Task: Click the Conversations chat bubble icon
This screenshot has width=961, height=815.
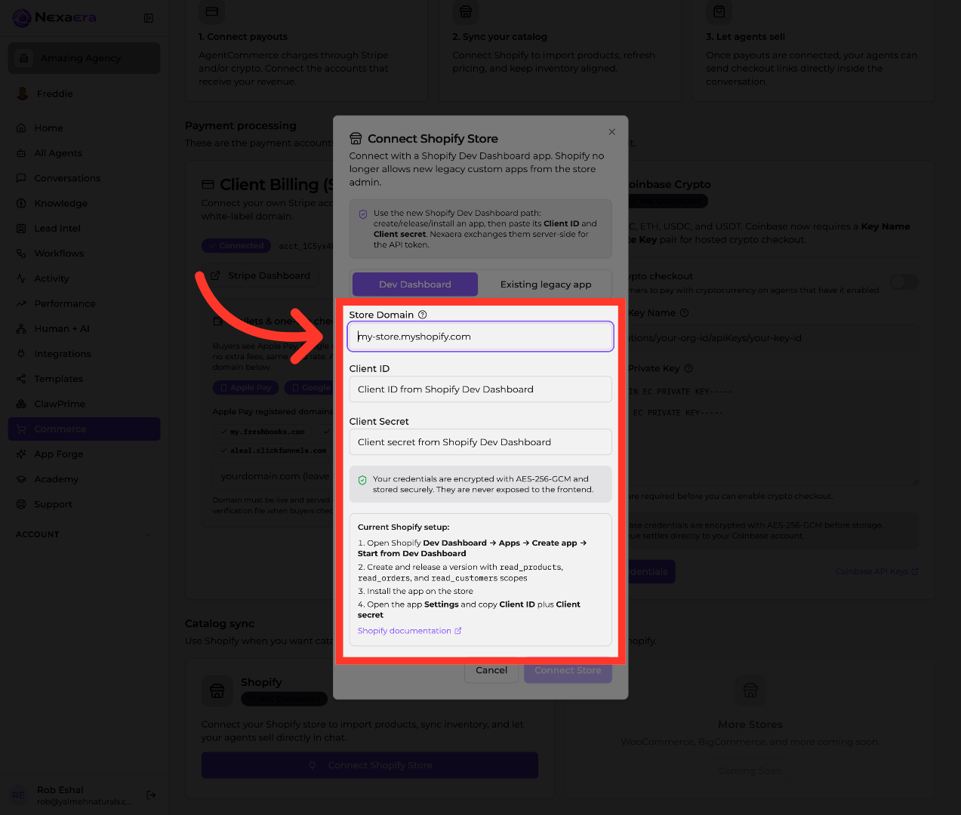Action: tap(21, 178)
